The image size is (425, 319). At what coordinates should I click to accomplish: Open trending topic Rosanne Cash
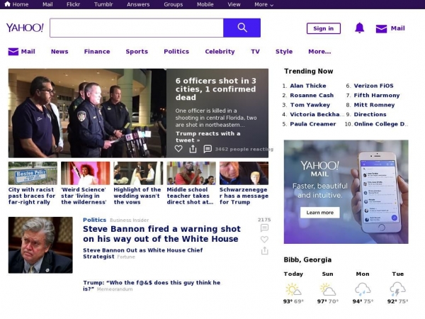coord(312,95)
